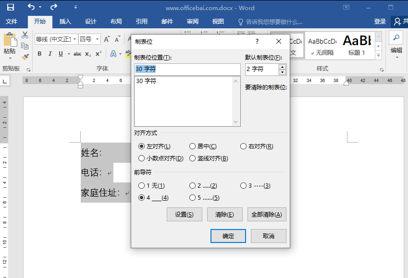Confirm with the 确定 button

(228, 236)
